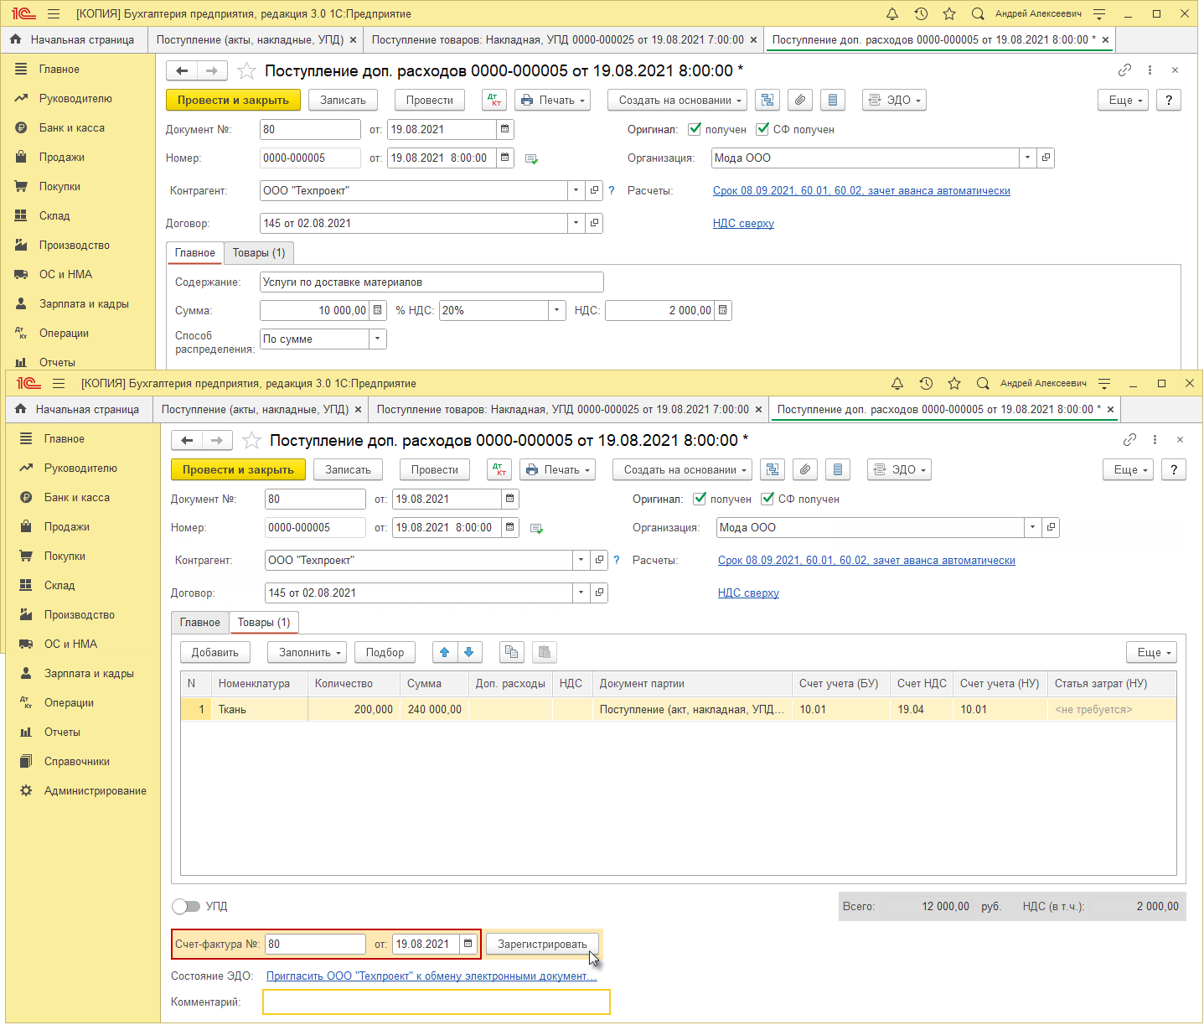1204x1025 pixels.
Task: Open search magnifier in lower window title bar
Action: click(x=983, y=383)
